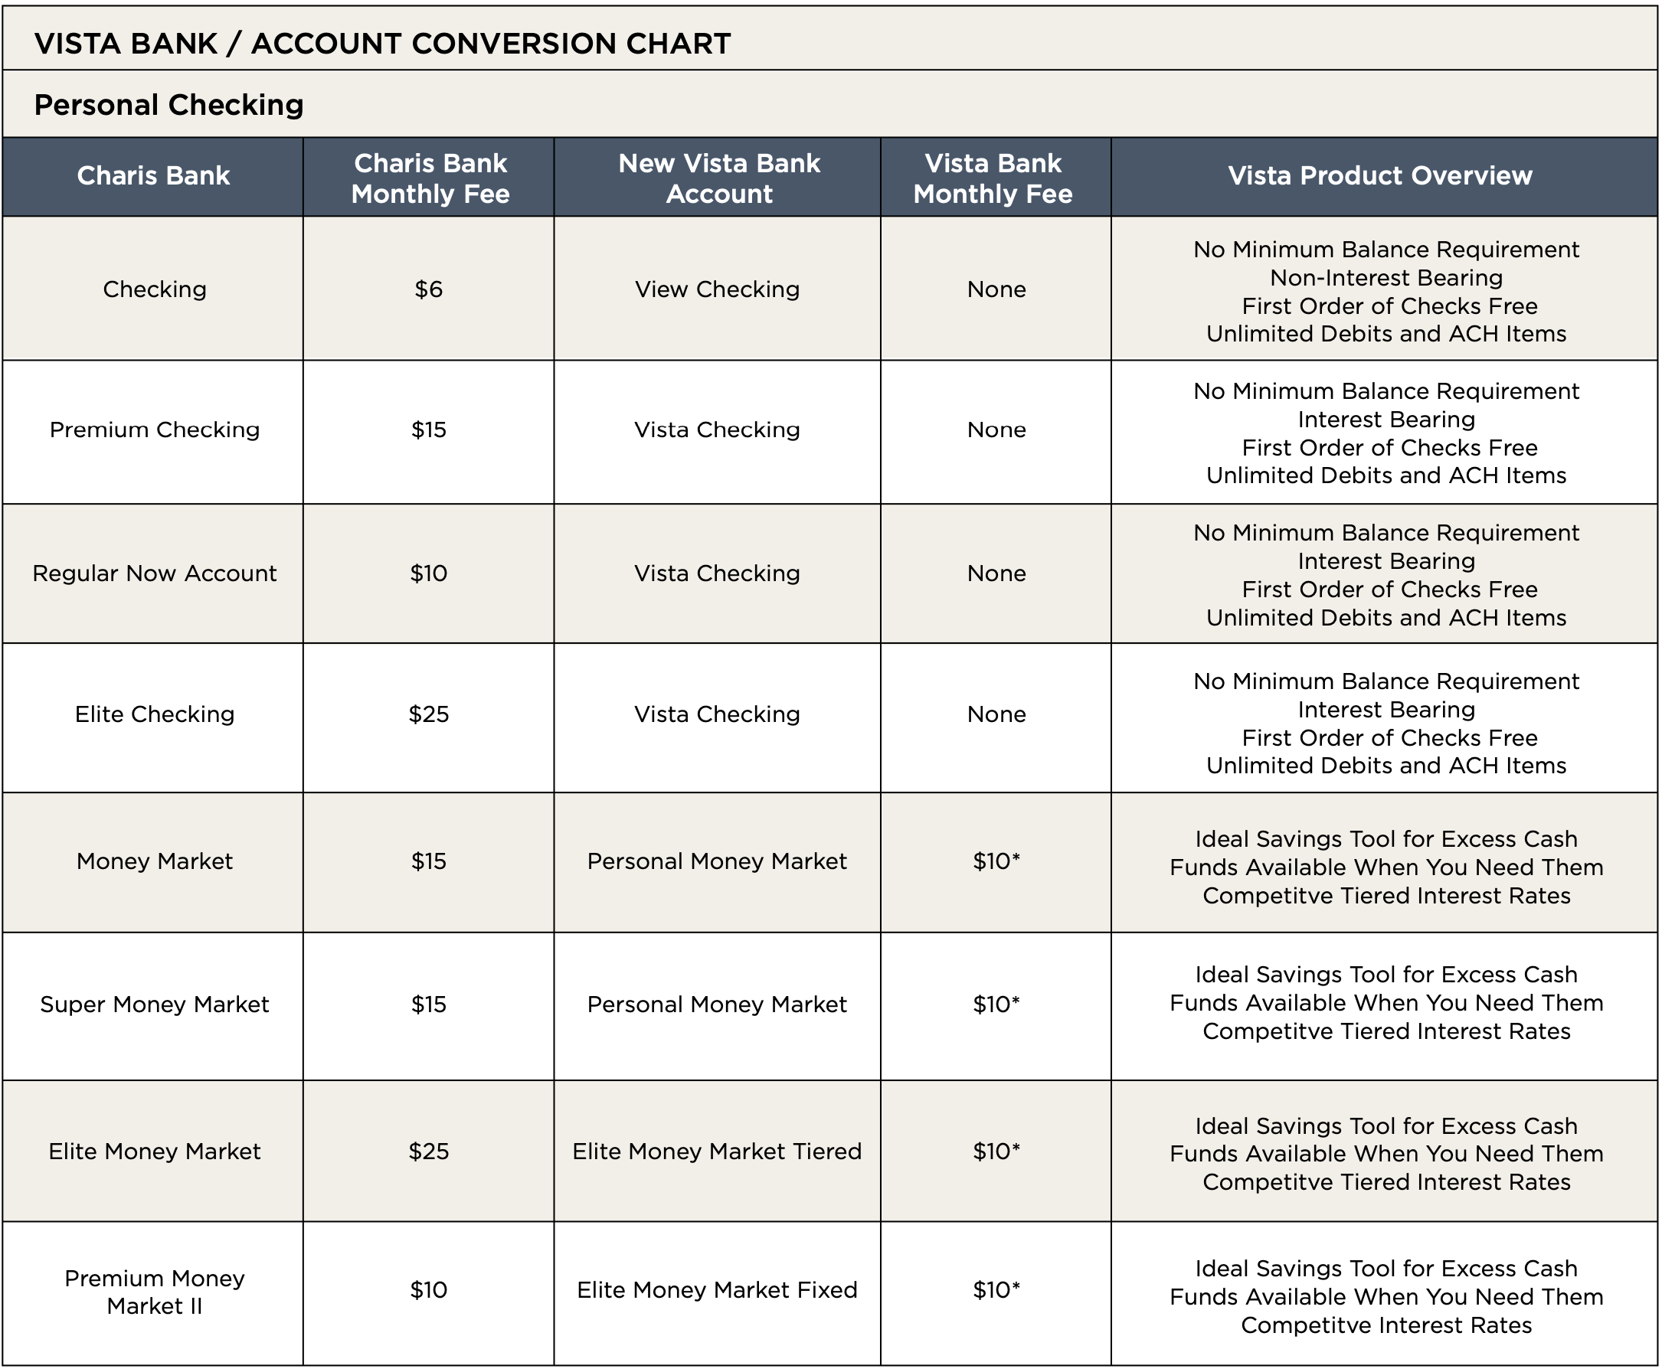Click the '$25' fee for Elite Money Market

tap(429, 1151)
